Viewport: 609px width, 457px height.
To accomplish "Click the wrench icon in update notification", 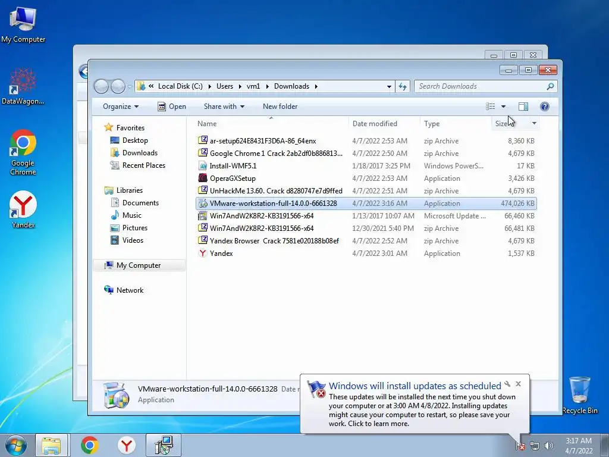I will tap(507, 384).
